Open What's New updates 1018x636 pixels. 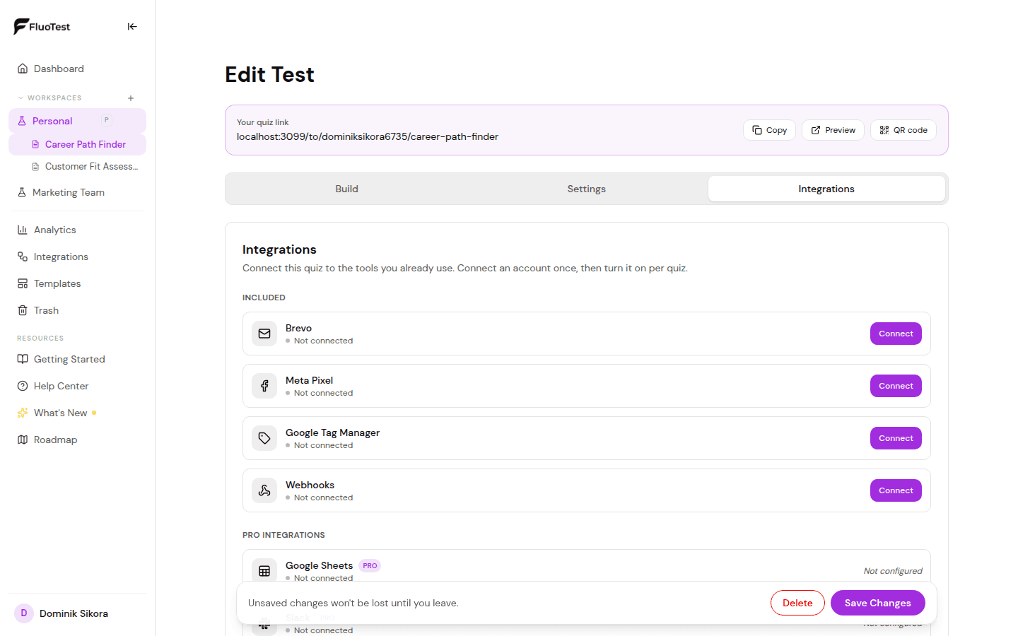[77, 413]
